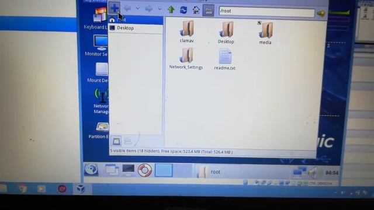Screen dimensions: 374x210
Task: Switch side pane to places view button
Action: tap(116, 141)
